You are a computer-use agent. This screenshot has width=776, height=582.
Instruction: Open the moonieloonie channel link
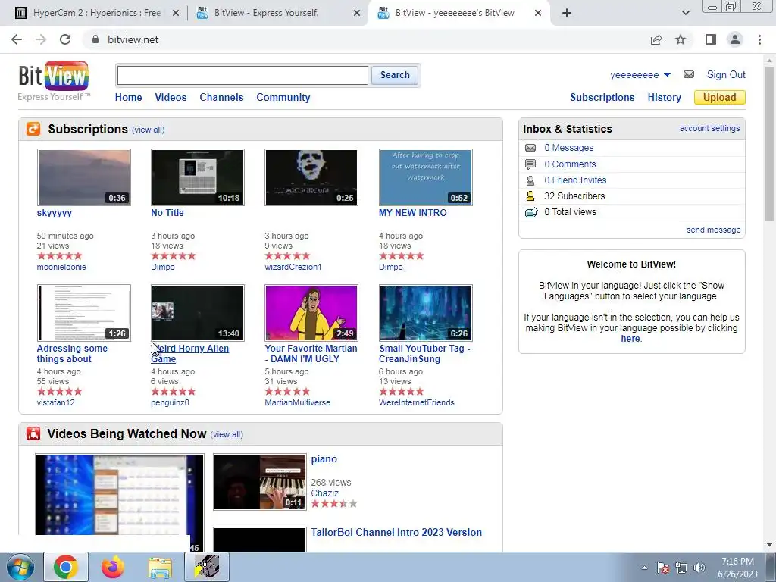click(61, 267)
